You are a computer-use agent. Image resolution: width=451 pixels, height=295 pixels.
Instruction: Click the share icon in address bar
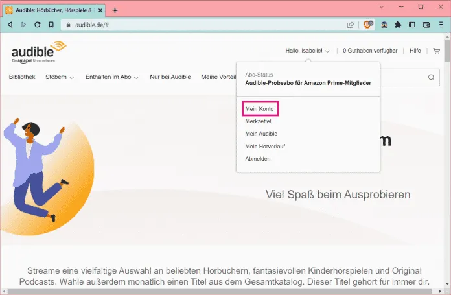tap(350, 25)
